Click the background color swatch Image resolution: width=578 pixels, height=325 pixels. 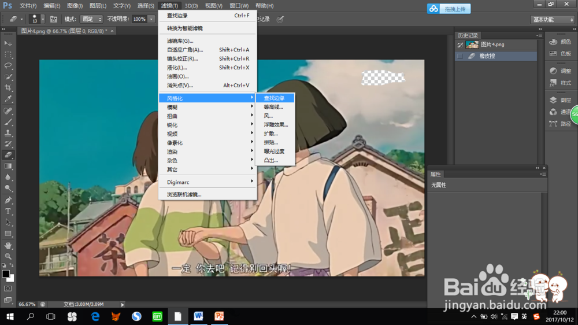coord(12,279)
